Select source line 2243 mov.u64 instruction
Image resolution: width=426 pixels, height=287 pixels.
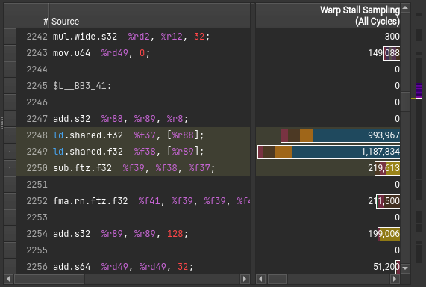[x=133, y=53]
